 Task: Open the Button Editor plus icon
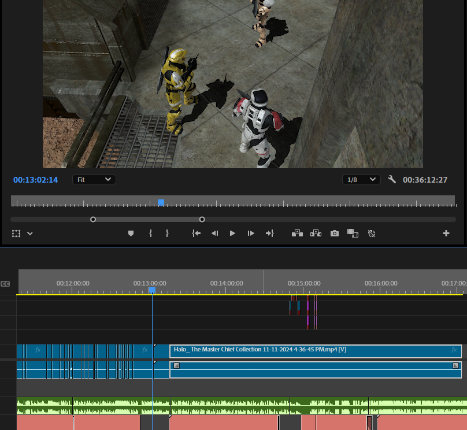[446, 233]
